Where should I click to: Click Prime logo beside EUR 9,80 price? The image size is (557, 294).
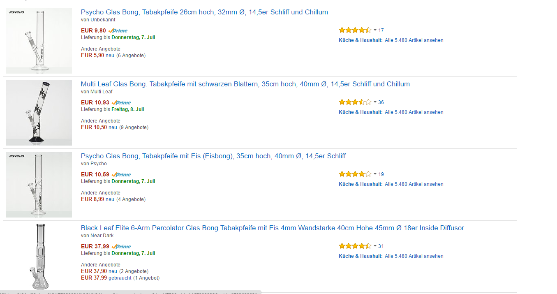pos(118,30)
